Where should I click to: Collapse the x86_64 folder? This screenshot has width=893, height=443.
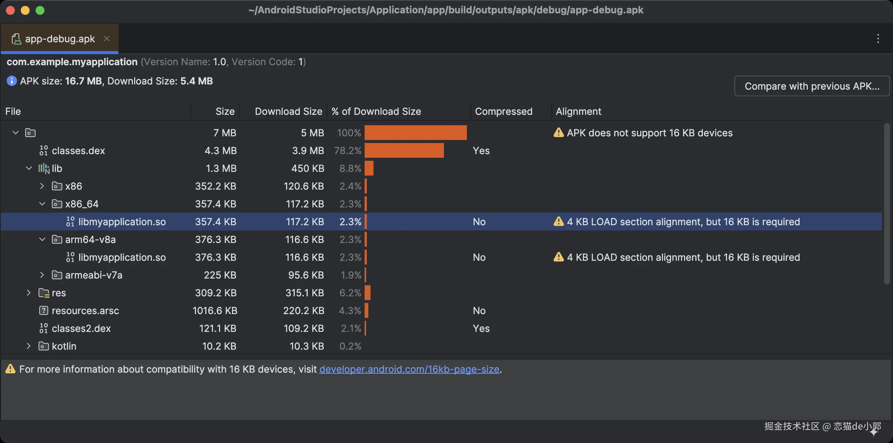42,204
